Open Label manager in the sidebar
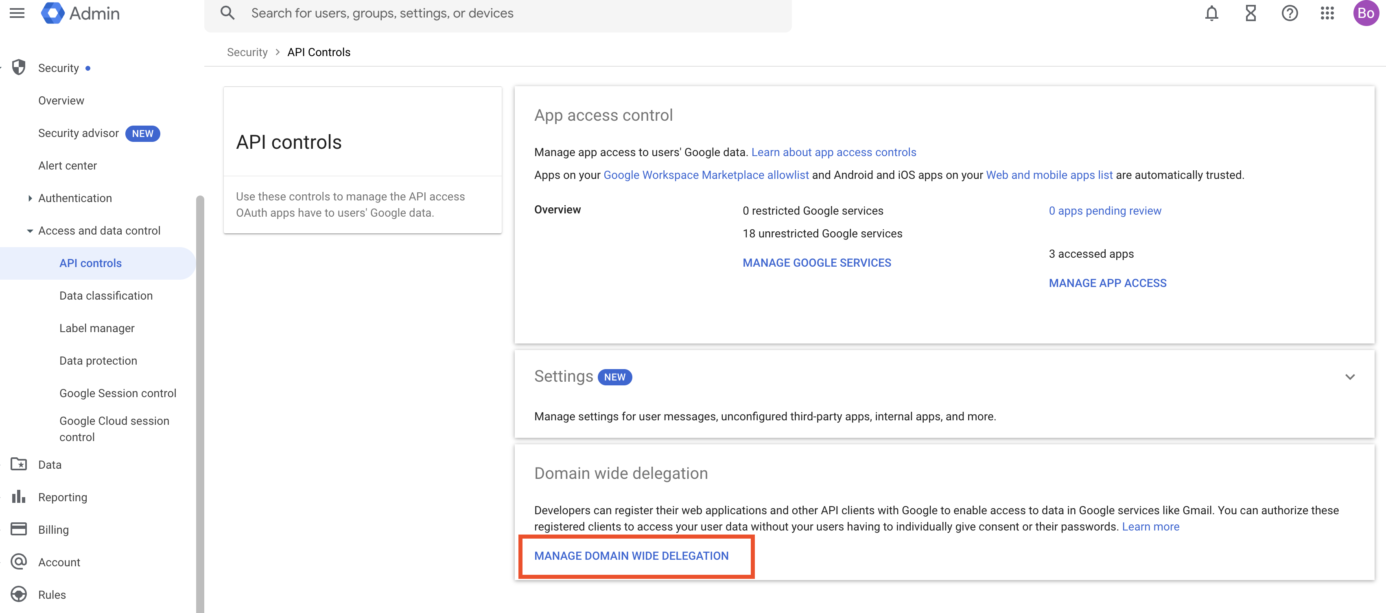The width and height of the screenshot is (1386, 613). pyautogui.click(x=97, y=328)
